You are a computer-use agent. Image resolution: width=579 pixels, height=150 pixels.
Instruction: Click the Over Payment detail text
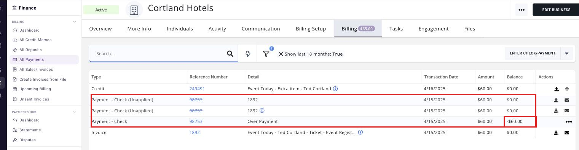click(263, 121)
